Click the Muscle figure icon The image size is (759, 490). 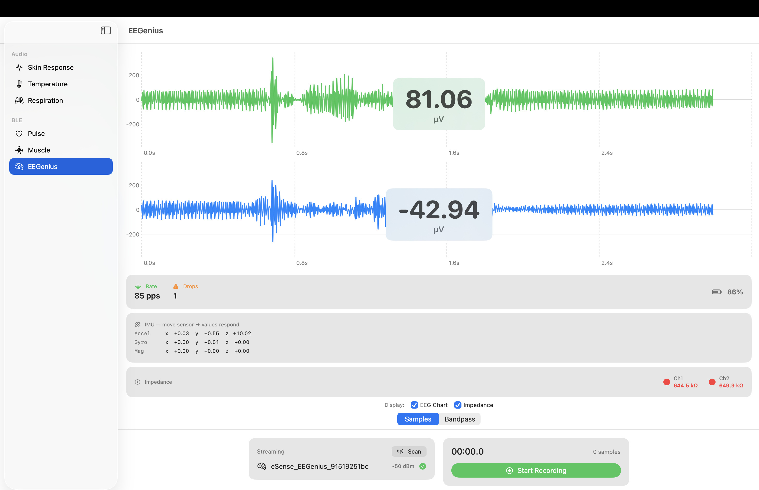(x=19, y=150)
